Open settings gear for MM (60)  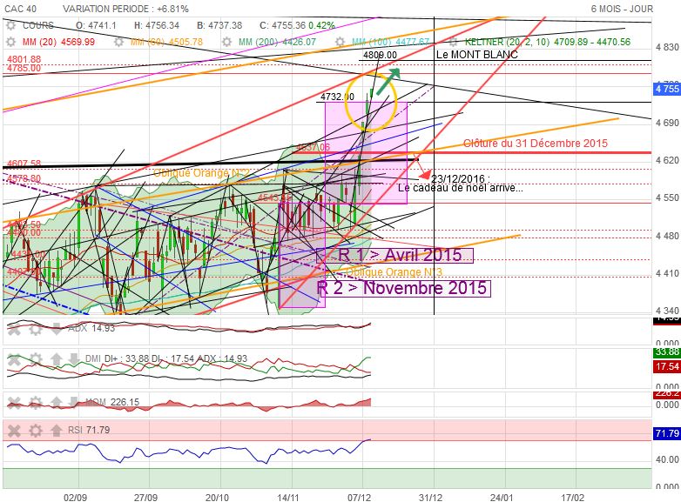[118, 42]
